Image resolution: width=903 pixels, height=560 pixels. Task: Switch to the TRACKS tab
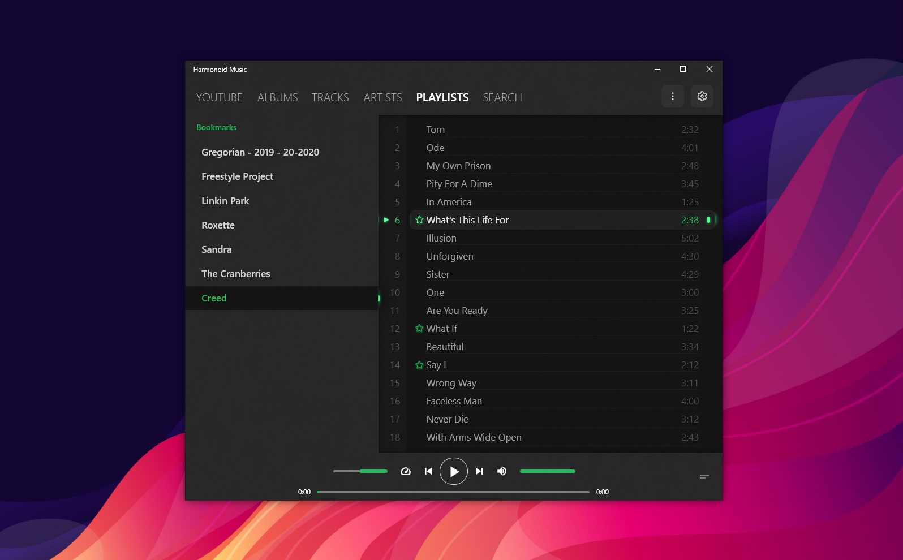tap(330, 97)
